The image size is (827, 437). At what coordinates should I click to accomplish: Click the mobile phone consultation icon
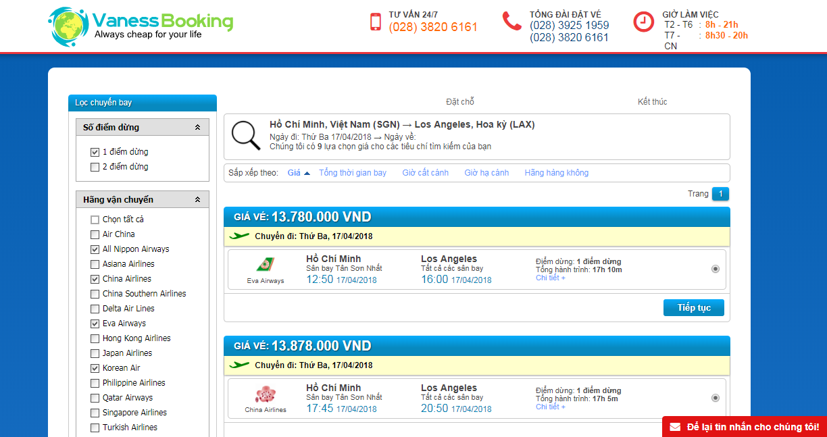click(x=376, y=22)
